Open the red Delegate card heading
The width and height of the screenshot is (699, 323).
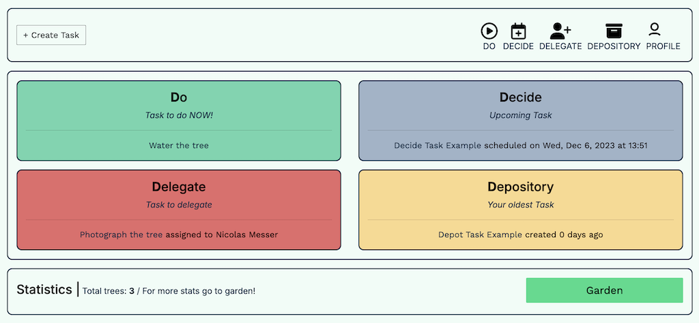179,187
